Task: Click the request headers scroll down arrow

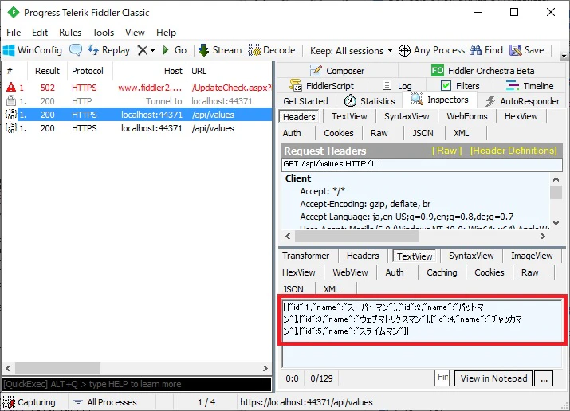Action: pos(556,222)
